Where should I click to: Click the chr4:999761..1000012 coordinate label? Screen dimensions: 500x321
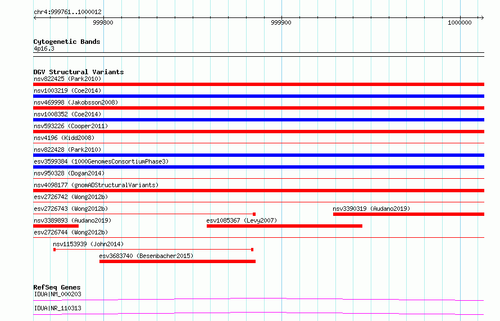[67, 12]
